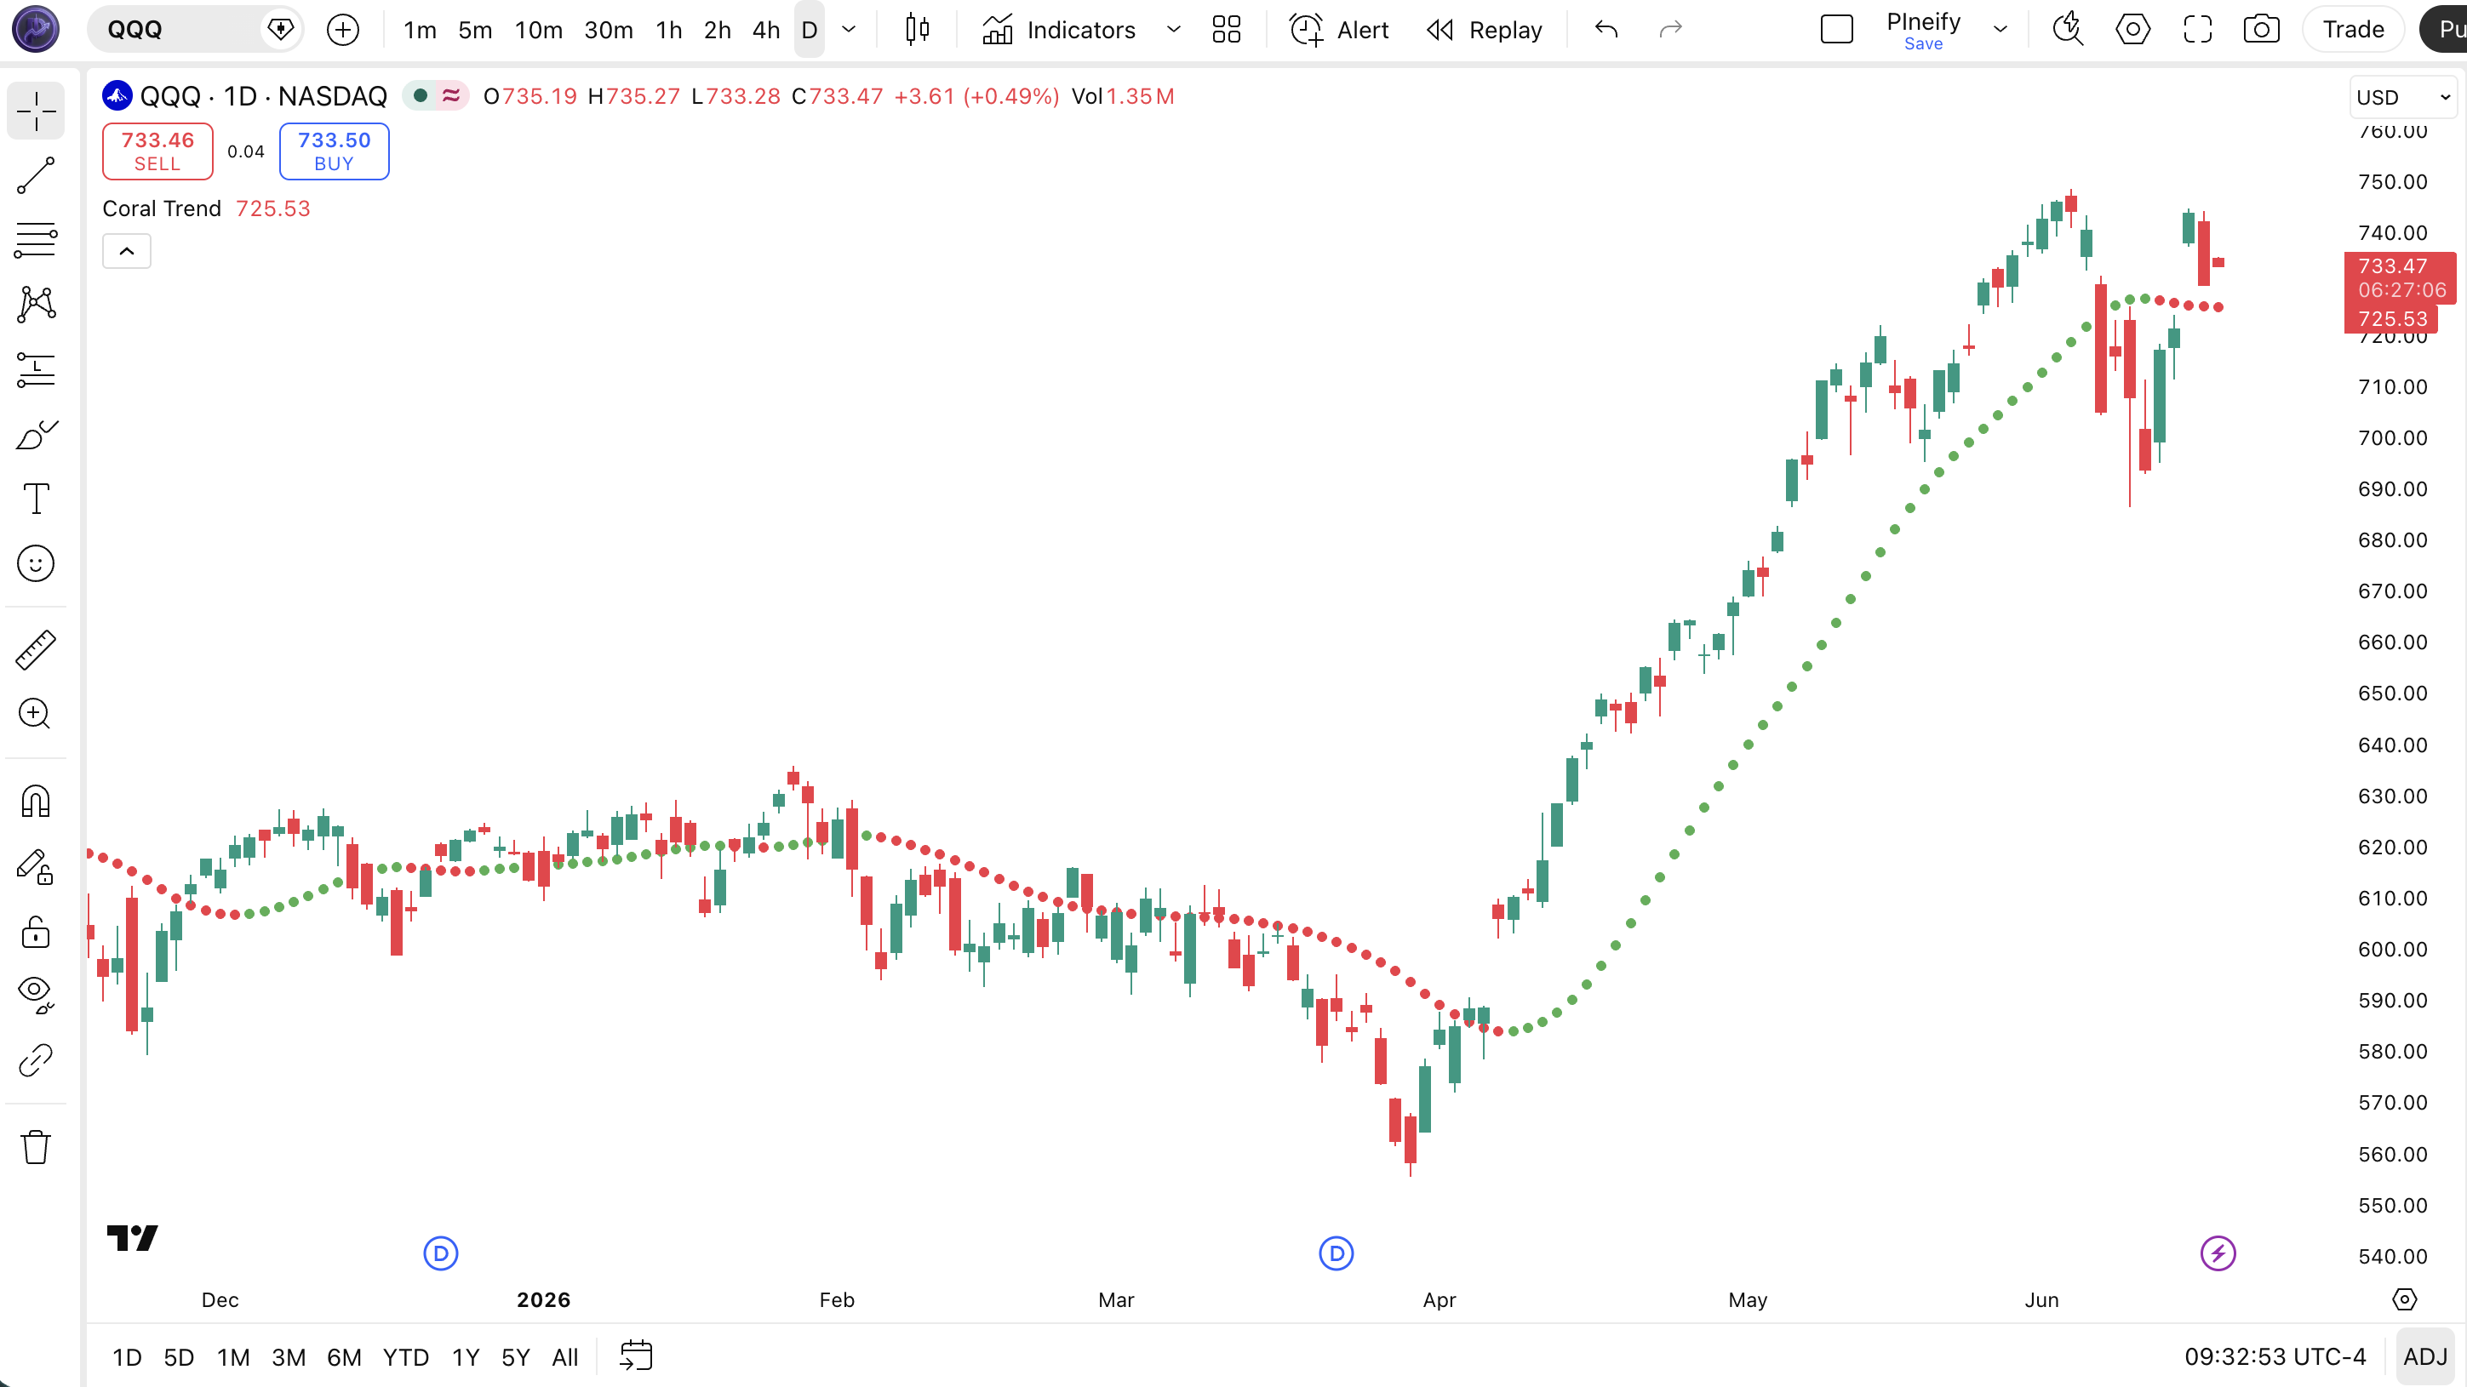Click the gem icon in symbol search
The width and height of the screenshot is (2467, 1387).
click(x=281, y=30)
